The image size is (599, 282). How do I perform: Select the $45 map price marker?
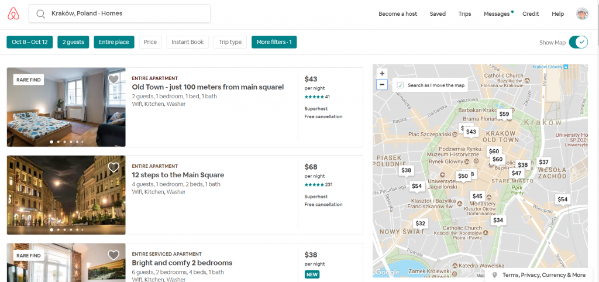[x=477, y=196]
